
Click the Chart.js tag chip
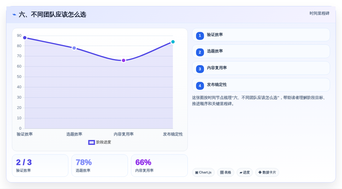tap(203, 173)
